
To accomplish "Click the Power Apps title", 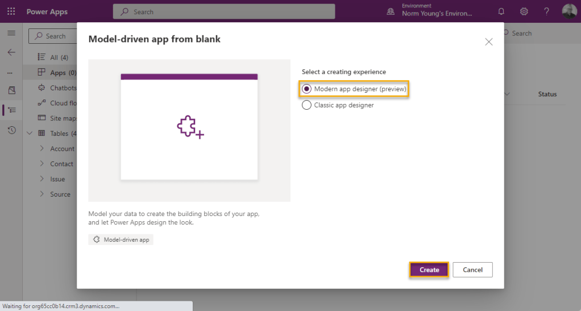I will point(47,11).
